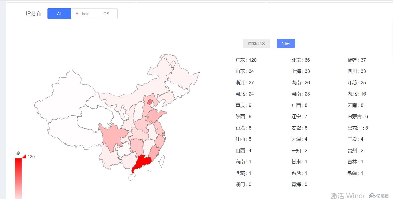Click the 台湾 : 1 entry

(299, 173)
